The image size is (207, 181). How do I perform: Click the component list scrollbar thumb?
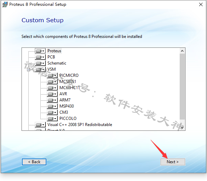tap(182, 87)
